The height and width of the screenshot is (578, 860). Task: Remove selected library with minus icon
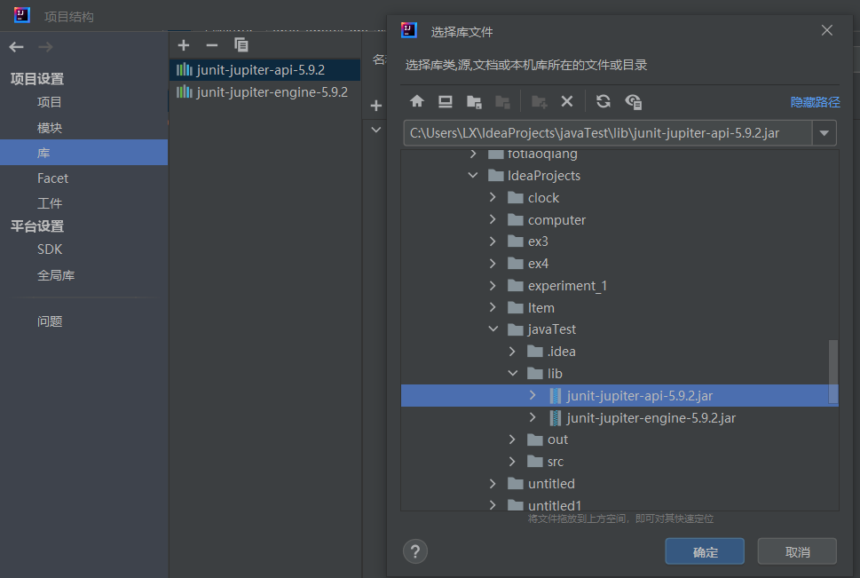click(212, 45)
